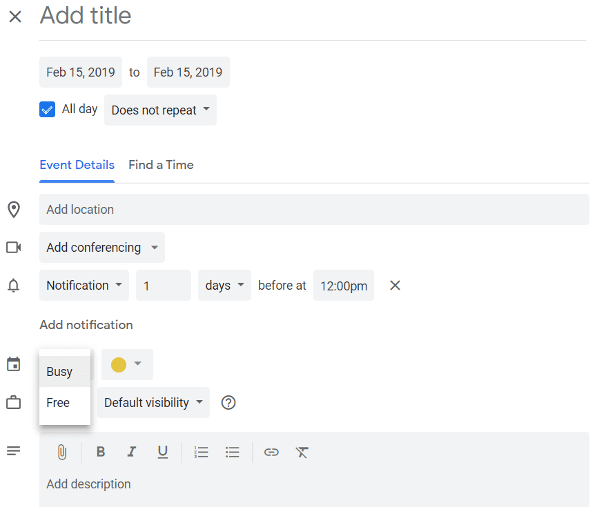
Task: Open the 12:00pm notification time field
Action: point(344,286)
